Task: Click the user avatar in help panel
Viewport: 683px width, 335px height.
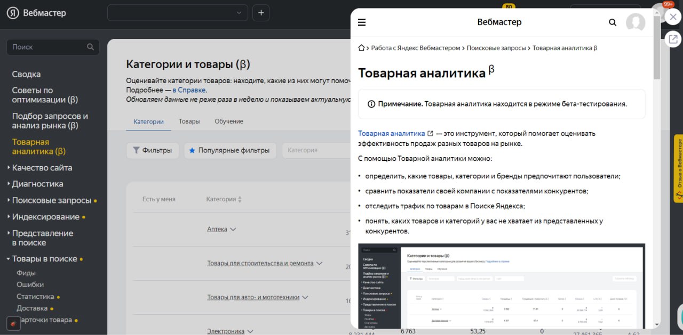Action: click(x=635, y=22)
